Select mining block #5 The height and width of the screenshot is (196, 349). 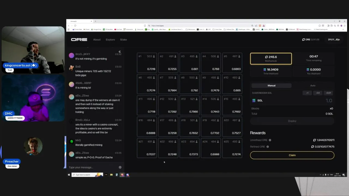[232, 63]
